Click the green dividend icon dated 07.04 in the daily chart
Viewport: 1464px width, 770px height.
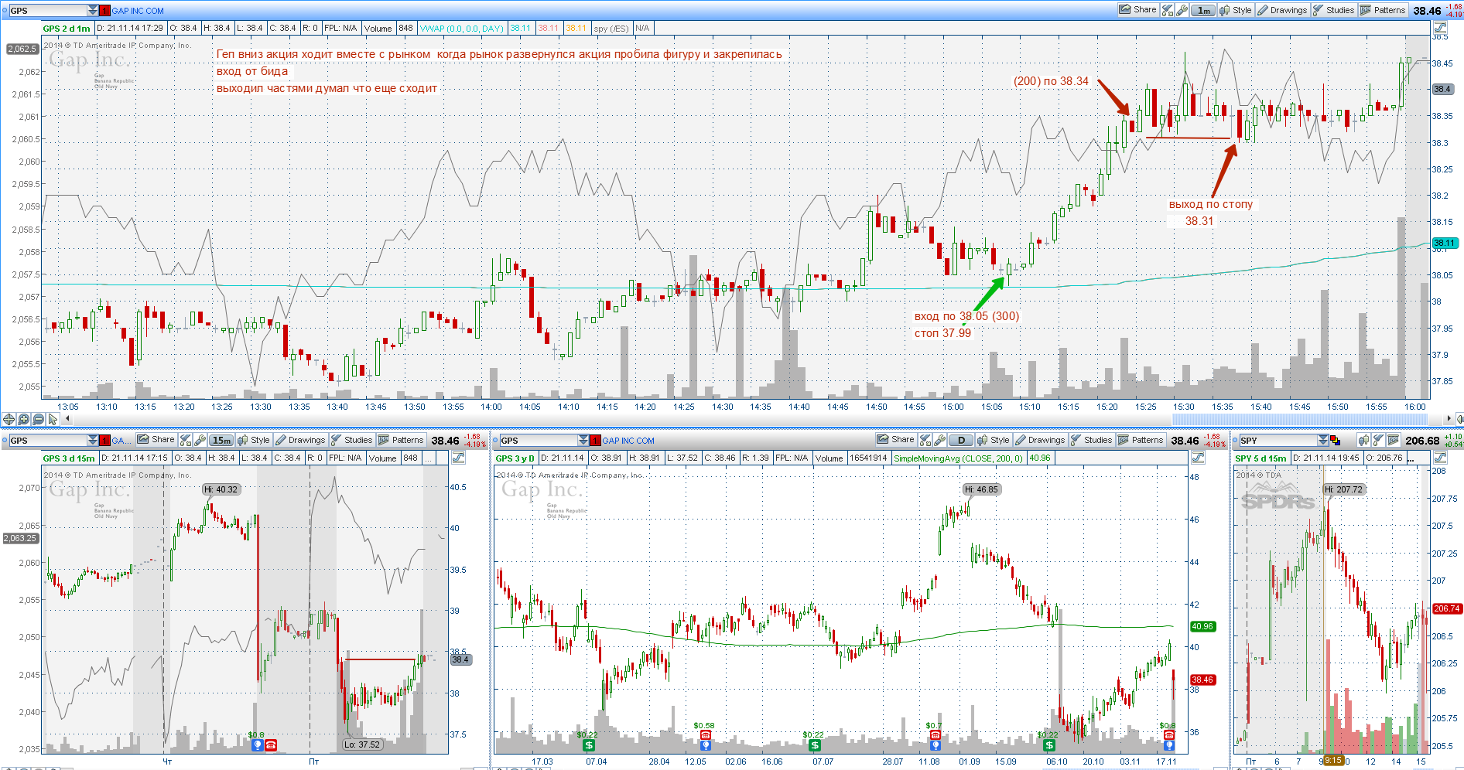tap(589, 745)
